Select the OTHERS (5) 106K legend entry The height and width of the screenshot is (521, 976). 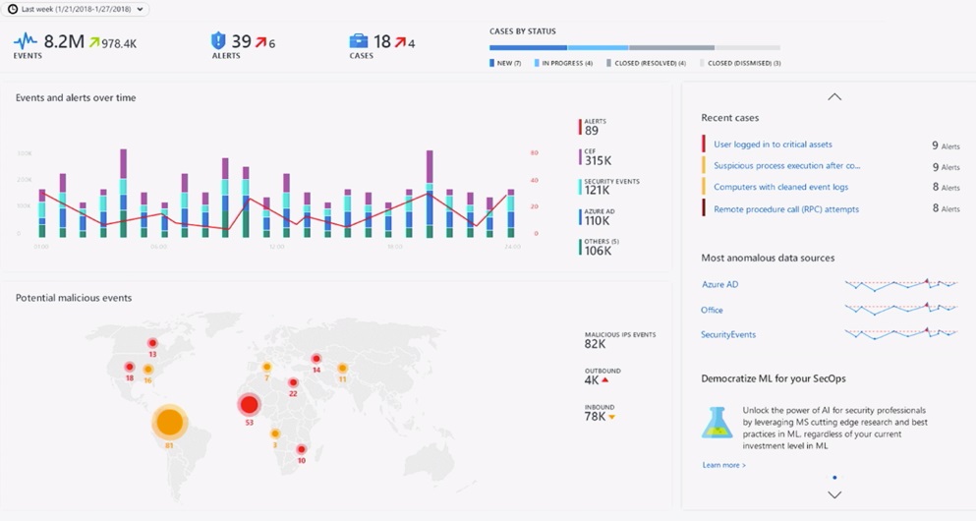pos(599,247)
